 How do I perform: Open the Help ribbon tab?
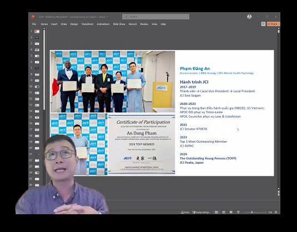[x=163, y=24]
